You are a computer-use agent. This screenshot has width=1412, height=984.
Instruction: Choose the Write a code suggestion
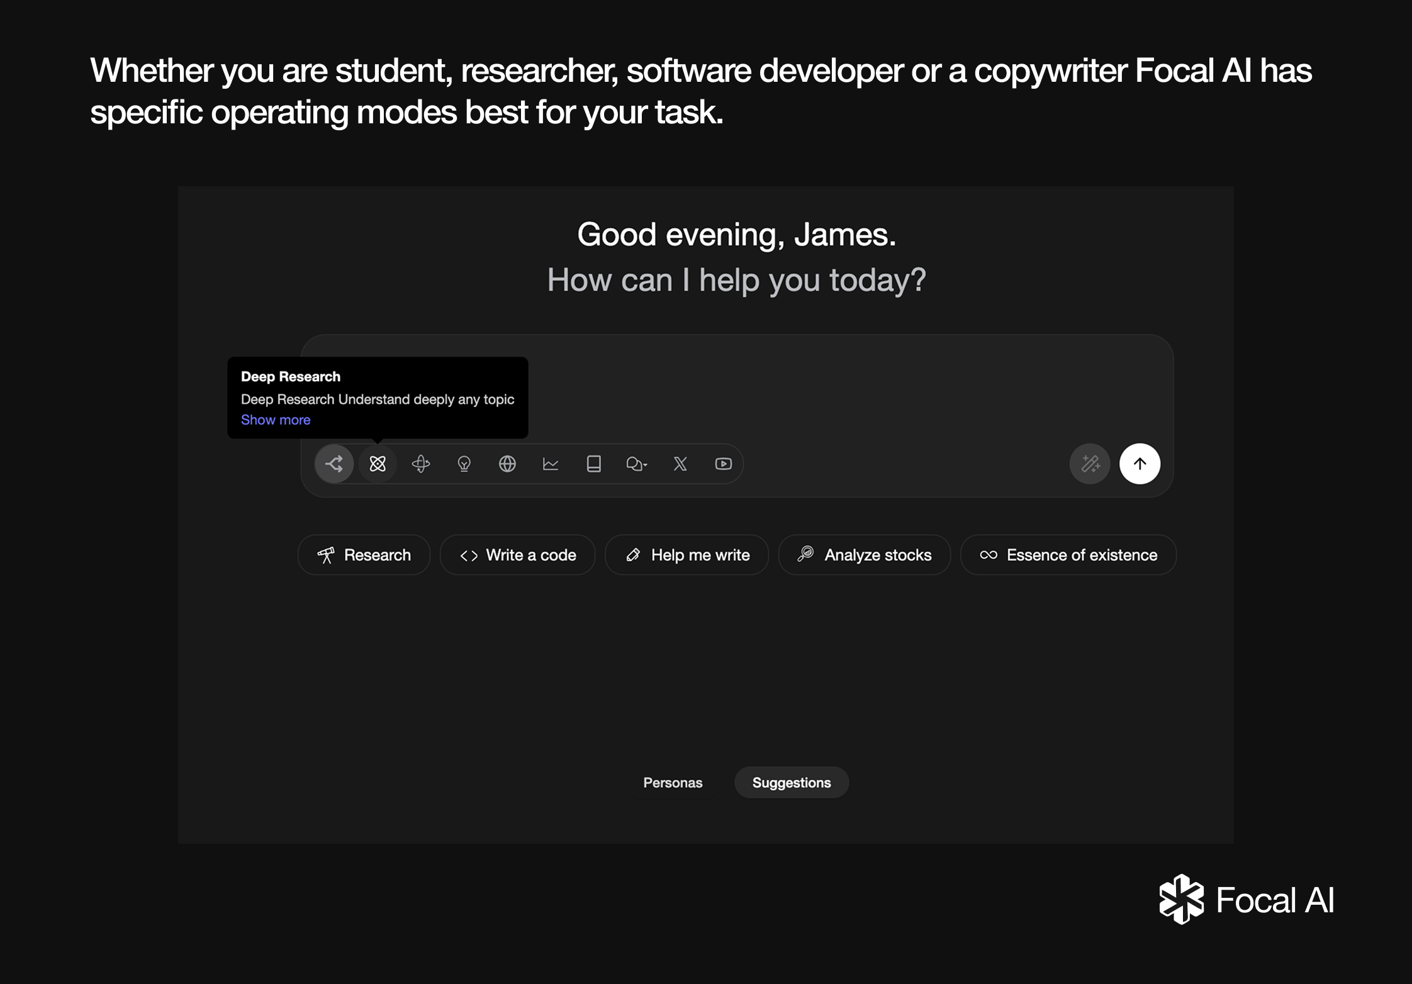click(x=518, y=555)
